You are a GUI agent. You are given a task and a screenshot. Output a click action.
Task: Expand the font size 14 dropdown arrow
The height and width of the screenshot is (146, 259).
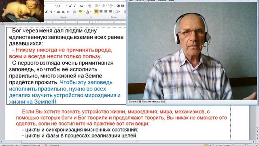[x=66, y=6]
